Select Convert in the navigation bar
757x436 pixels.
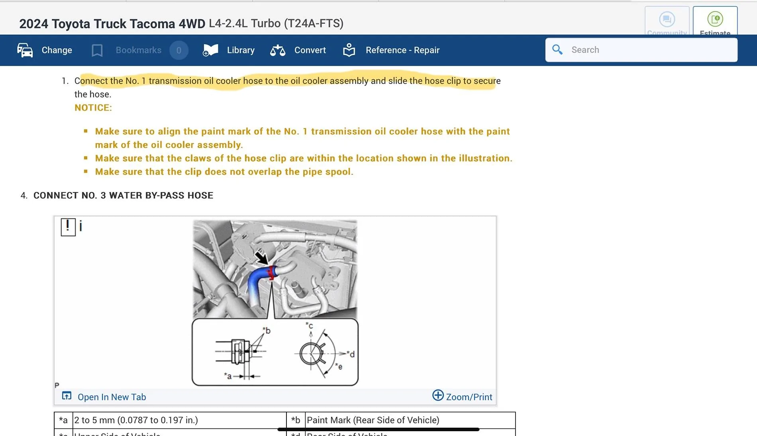pos(310,50)
